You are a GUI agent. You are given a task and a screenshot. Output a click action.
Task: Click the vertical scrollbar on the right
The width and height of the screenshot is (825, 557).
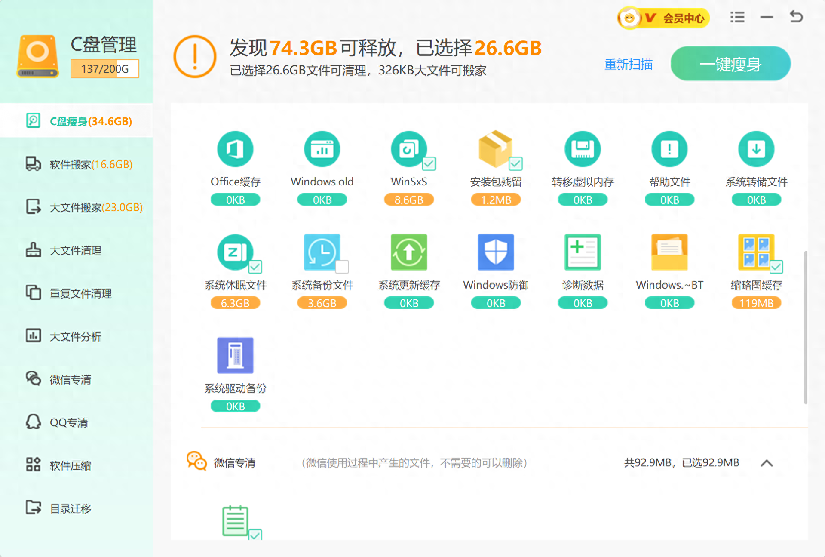(805, 327)
